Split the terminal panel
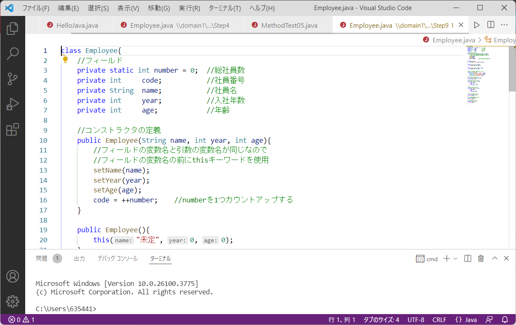 pos(468,259)
